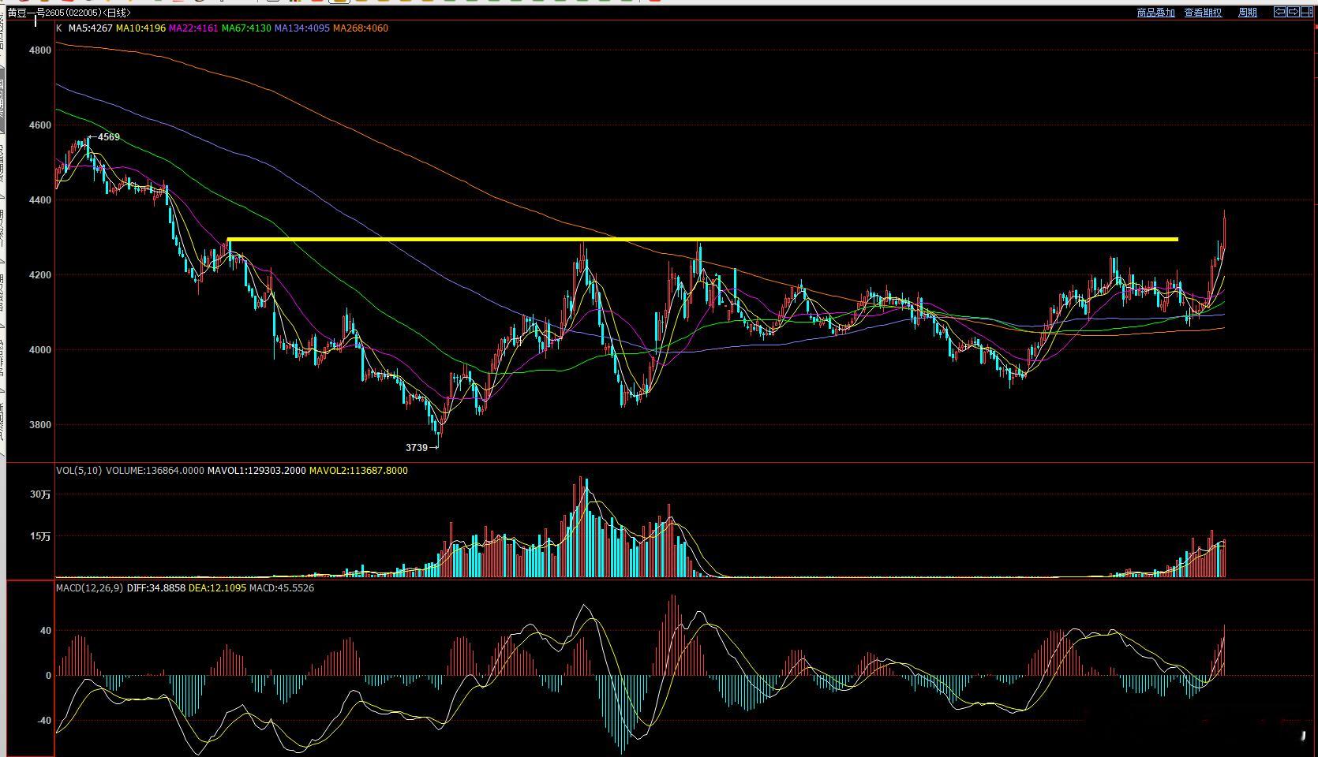Select the MA134:4095 indicator label

click(x=302, y=28)
